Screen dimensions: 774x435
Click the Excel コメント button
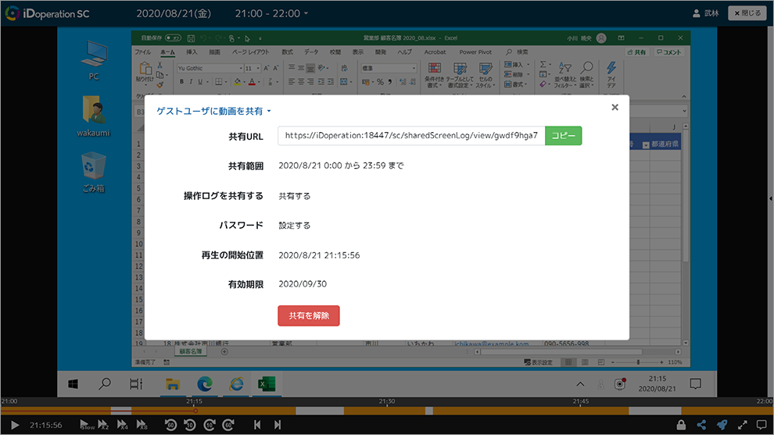[x=668, y=52]
